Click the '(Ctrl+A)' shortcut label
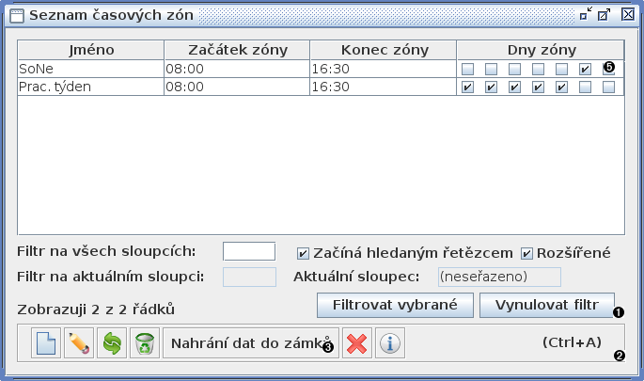This screenshot has height=381, width=644. point(572,342)
